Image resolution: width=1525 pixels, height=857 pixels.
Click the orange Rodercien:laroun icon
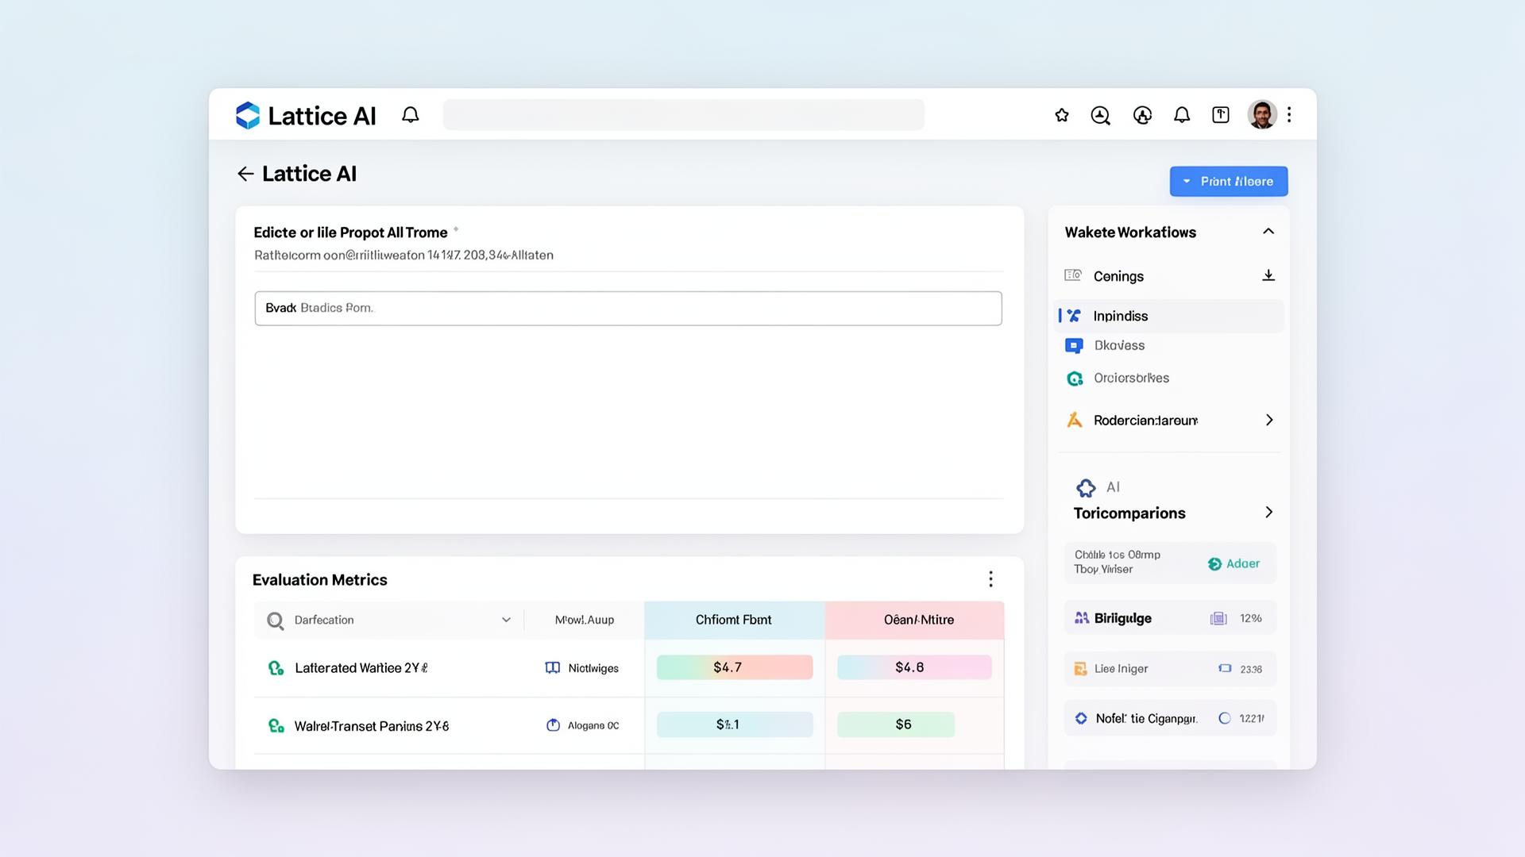1075,420
